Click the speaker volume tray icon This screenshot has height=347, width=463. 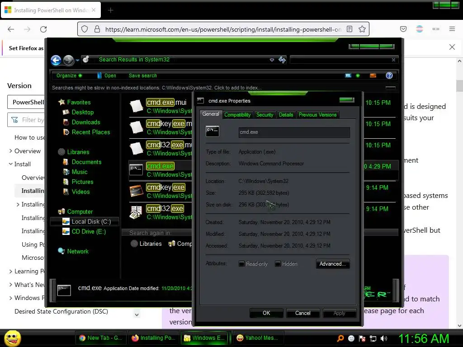click(x=384, y=338)
